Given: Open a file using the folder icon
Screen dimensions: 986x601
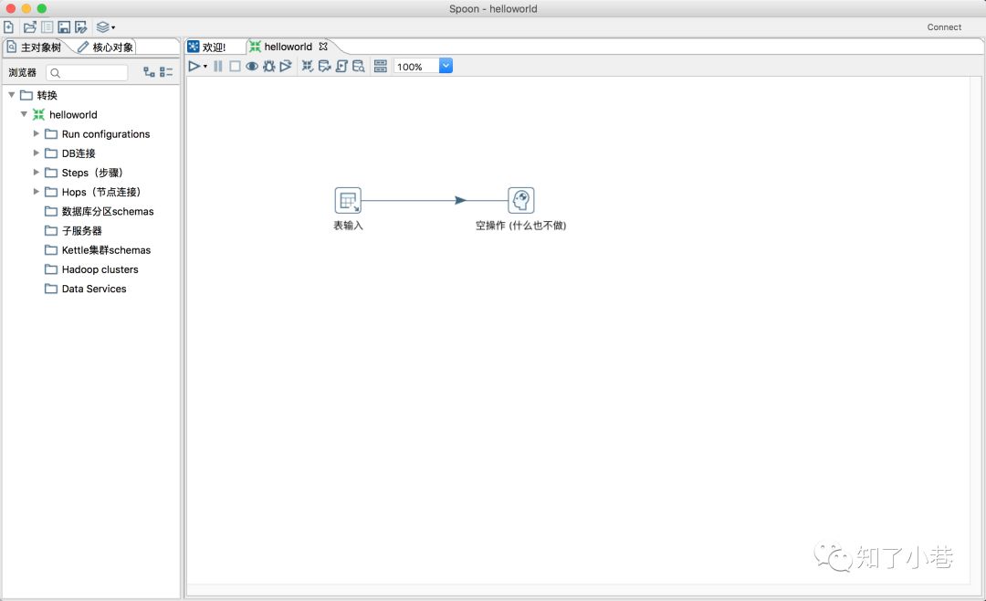Looking at the screenshot, I should [x=29, y=27].
